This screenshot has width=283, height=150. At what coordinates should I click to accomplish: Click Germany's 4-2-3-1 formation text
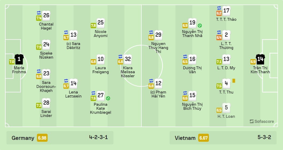pyautogui.click(x=98, y=137)
